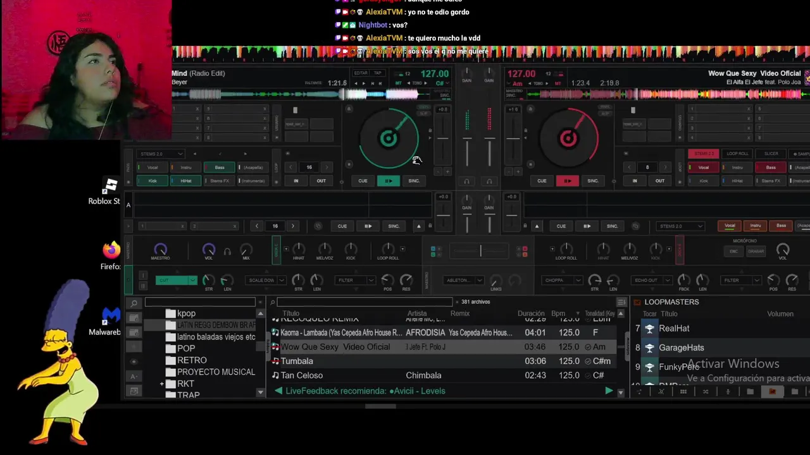Open the left deck STEMS 2.0 pad dropdown
This screenshot has height=455, width=810.
tap(161, 154)
